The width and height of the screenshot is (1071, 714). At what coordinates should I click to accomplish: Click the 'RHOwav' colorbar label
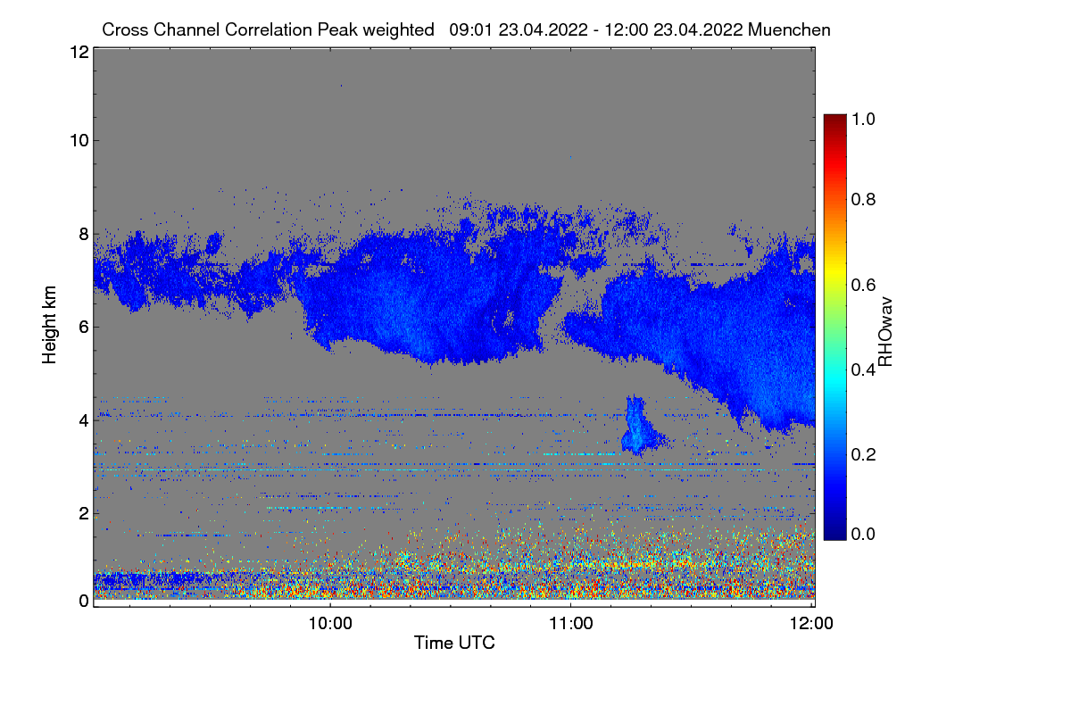pyautogui.click(x=885, y=331)
